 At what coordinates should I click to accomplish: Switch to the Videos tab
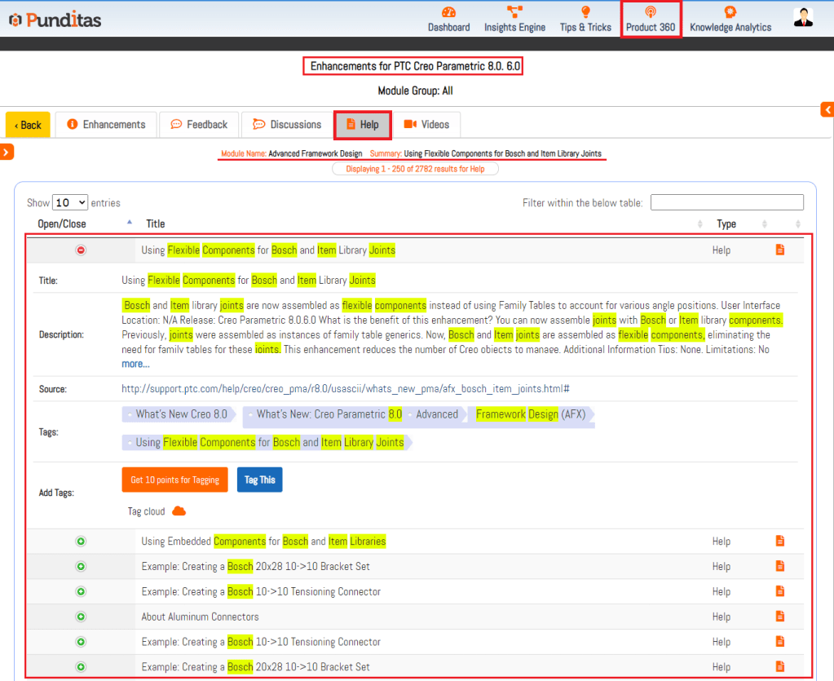click(426, 125)
